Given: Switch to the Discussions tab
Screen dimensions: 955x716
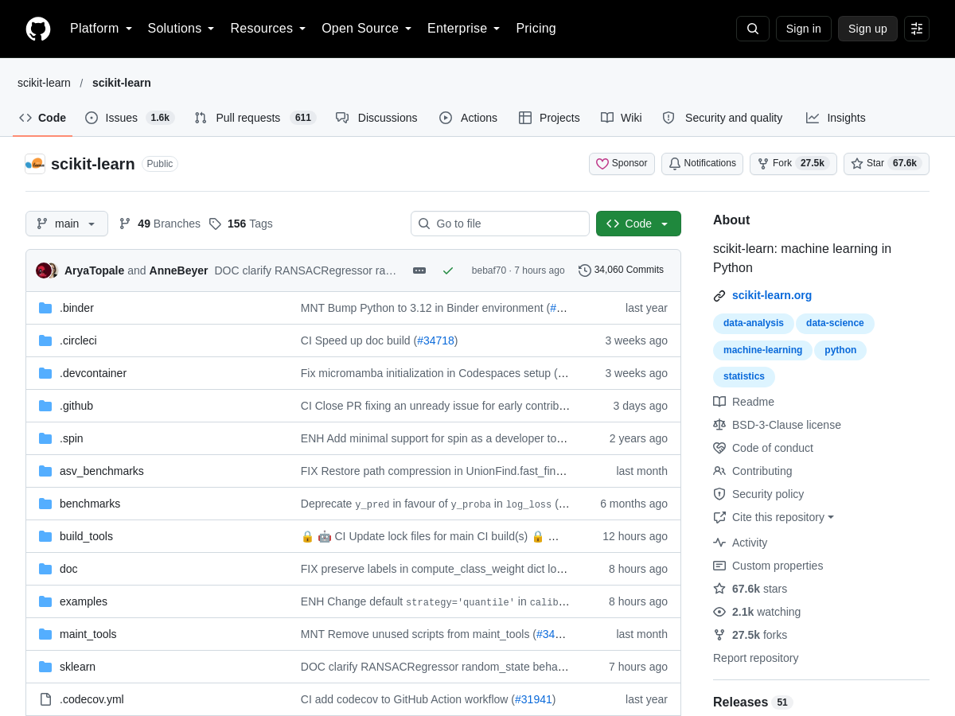Looking at the screenshot, I should (x=376, y=118).
